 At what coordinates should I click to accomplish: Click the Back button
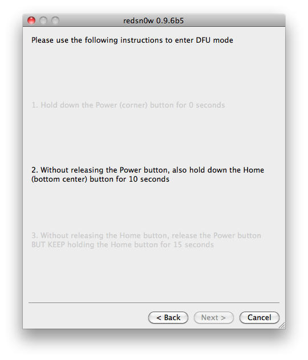[x=168, y=317]
